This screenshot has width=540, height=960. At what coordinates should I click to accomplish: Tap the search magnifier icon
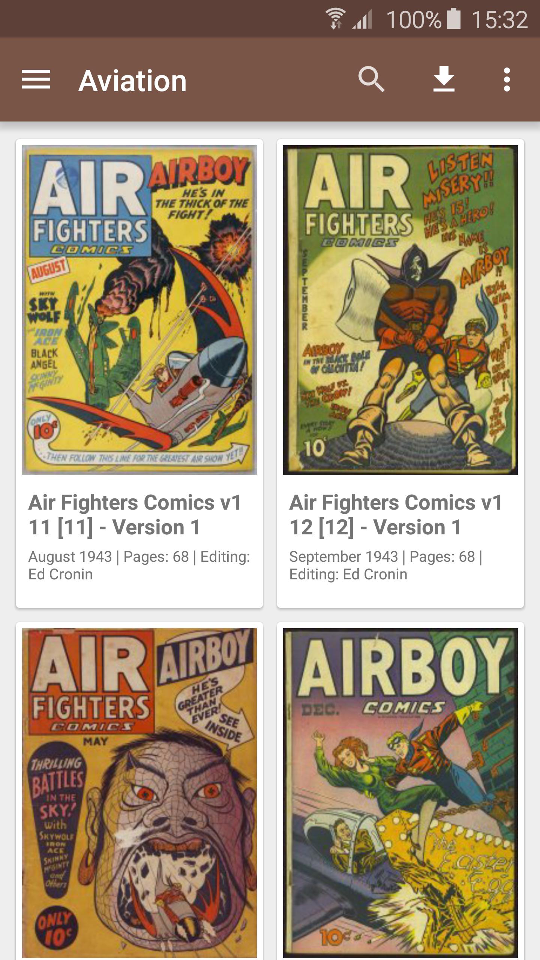[x=371, y=79]
